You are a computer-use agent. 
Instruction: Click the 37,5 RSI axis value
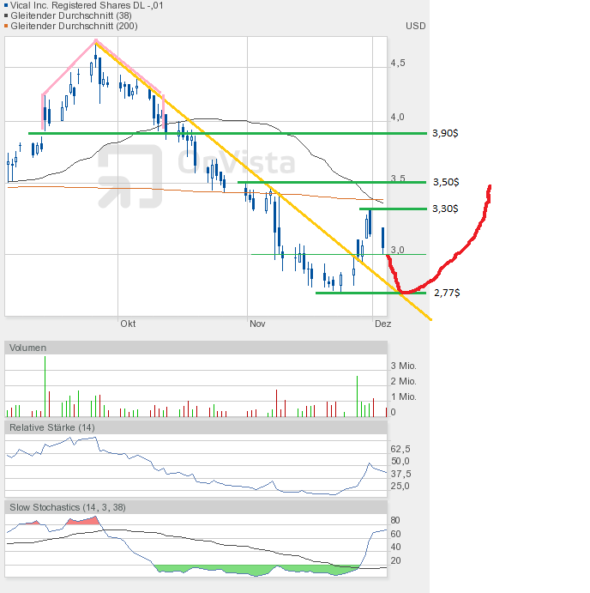(x=400, y=474)
